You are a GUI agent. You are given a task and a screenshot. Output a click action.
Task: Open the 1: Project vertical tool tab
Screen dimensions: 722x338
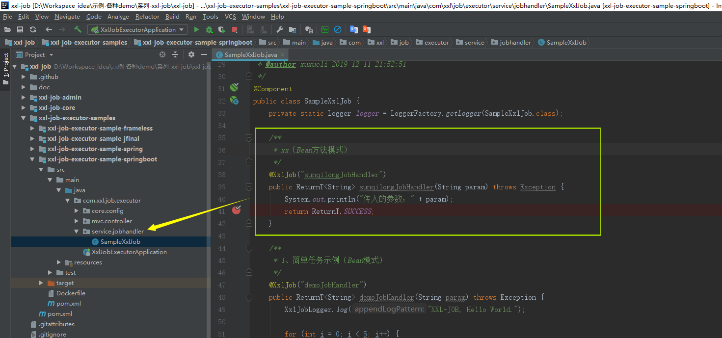coord(5,69)
